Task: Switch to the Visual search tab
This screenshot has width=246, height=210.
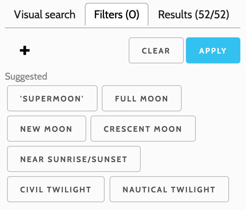Action: (x=45, y=15)
